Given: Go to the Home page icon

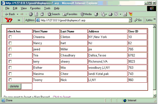Looking at the screenshot, I should [42, 14].
